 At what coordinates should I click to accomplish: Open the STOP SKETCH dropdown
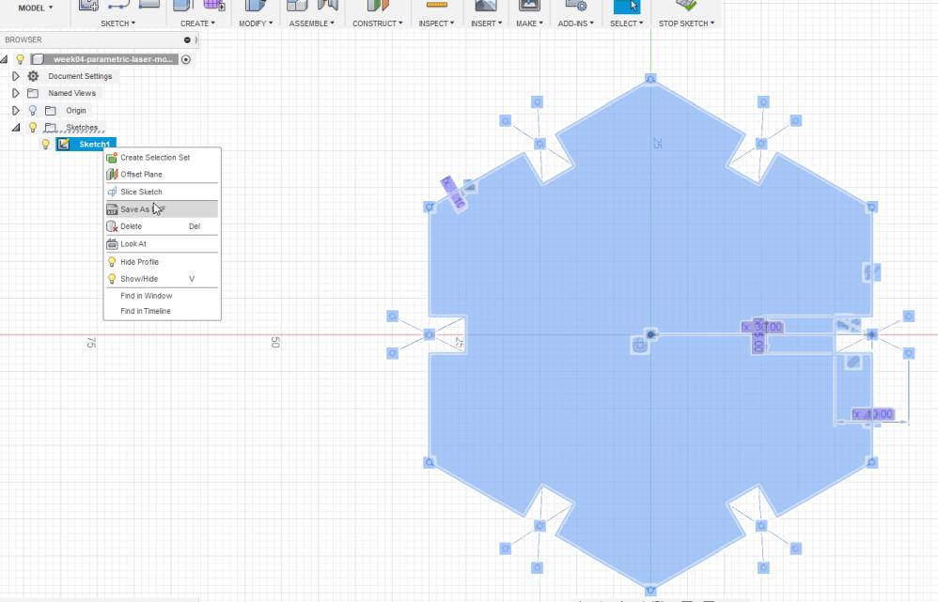(686, 23)
